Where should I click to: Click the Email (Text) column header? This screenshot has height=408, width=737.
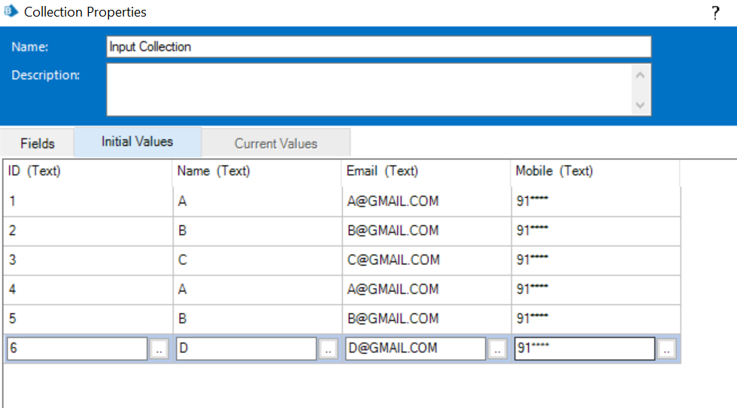[x=382, y=171]
